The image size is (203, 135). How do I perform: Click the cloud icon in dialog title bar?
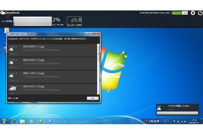9,34
